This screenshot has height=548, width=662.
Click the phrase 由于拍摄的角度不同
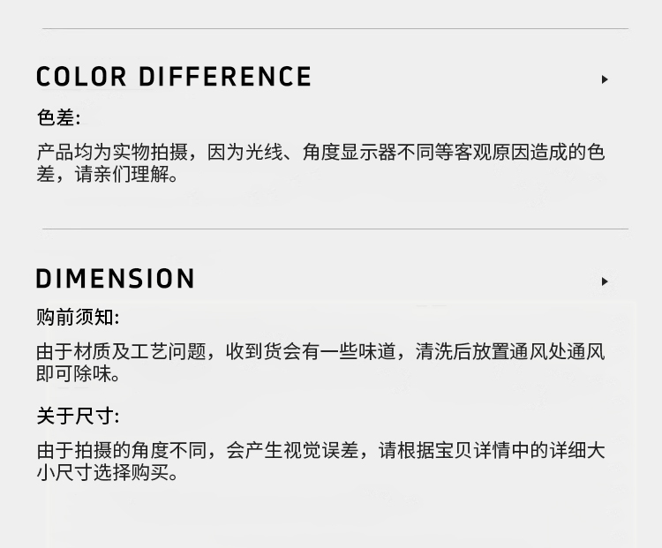(x=121, y=450)
